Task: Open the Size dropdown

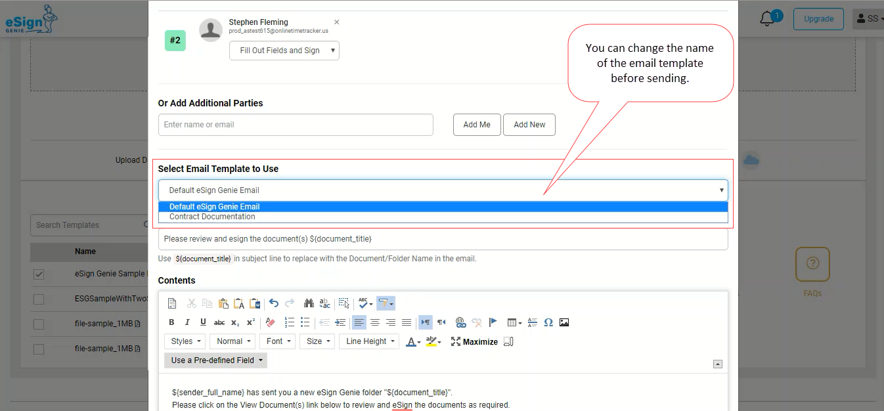Action: 318,341
